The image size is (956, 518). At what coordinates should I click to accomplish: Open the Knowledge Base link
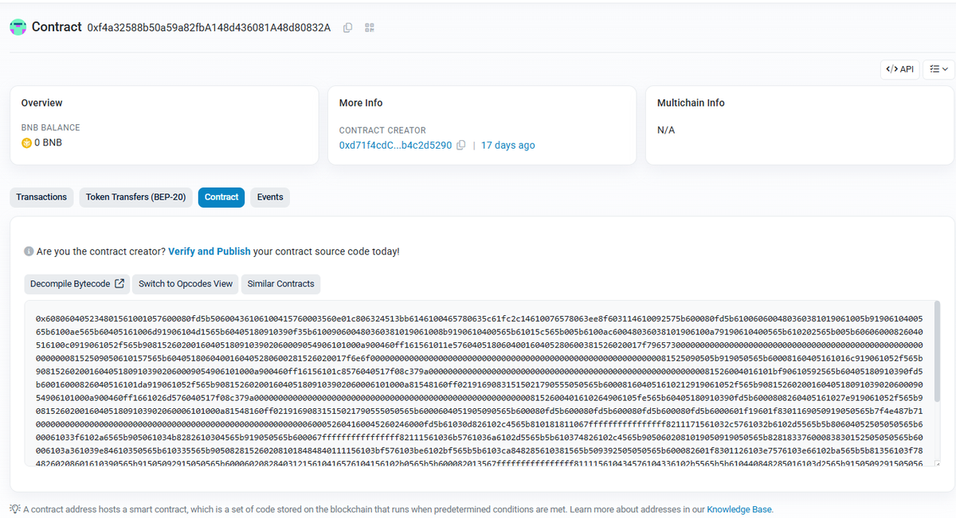coord(739,509)
